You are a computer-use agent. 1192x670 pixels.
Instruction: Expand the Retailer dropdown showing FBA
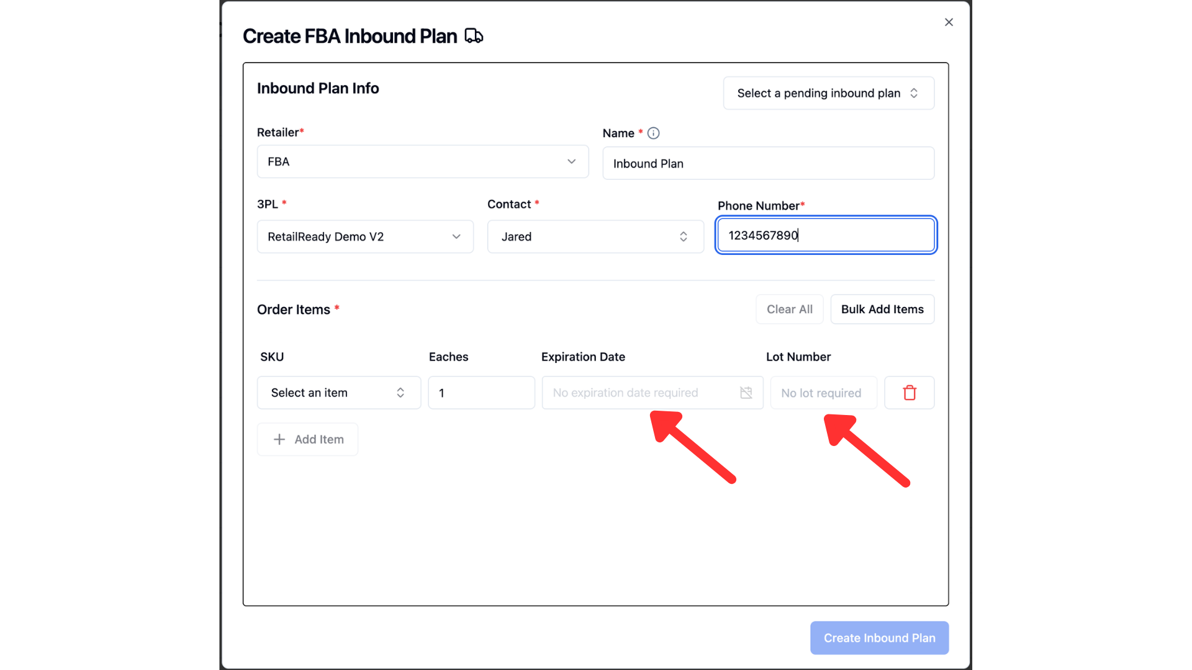click(x=423, y=161)
